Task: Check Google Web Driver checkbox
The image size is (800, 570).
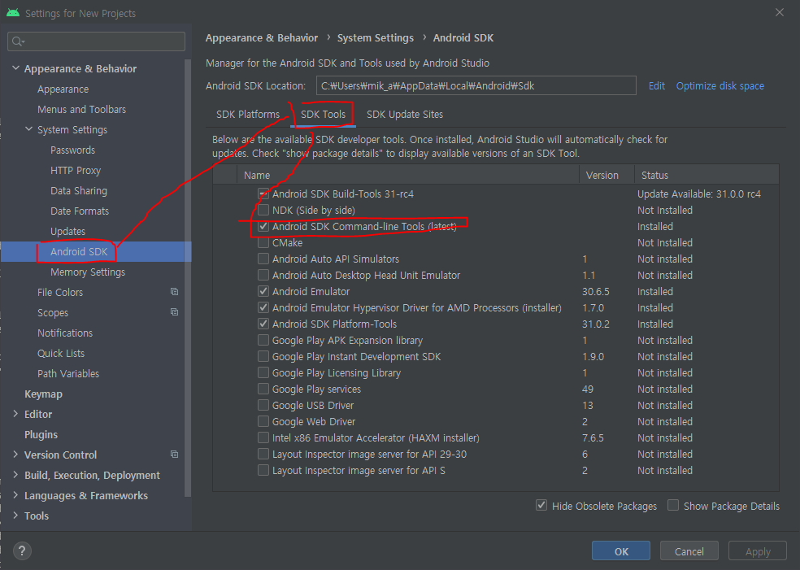Action: 263,422
